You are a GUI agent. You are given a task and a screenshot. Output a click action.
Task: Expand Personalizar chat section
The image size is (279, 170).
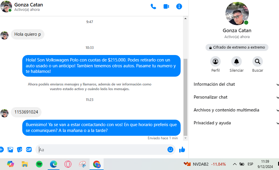click(236, 97)
